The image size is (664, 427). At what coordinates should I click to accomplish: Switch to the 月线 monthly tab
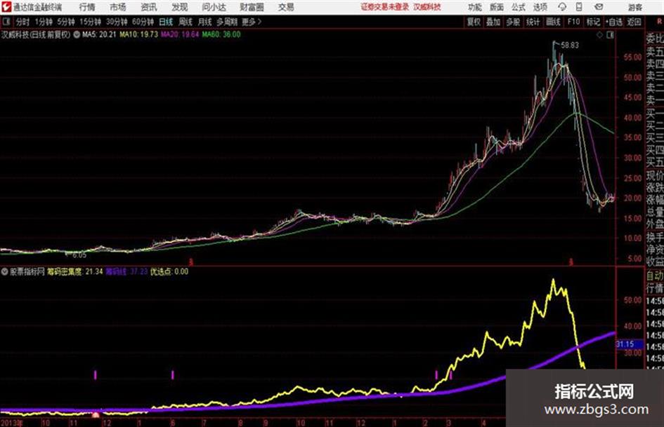pyautogui.click(x=205, y=22)
